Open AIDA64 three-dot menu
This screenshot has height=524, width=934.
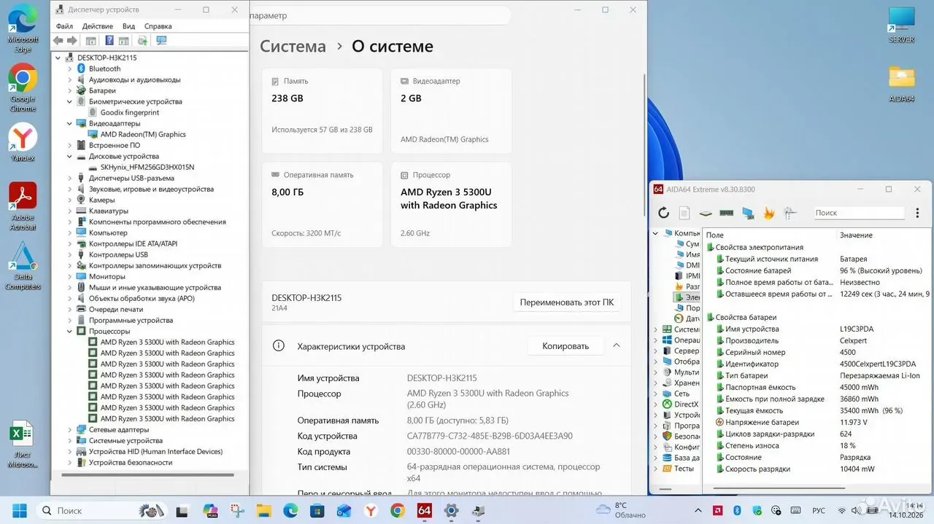tap(919, 213)
